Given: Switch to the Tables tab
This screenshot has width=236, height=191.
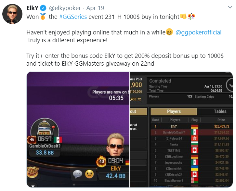Looking at the screenshot, I should click(220, 111).
